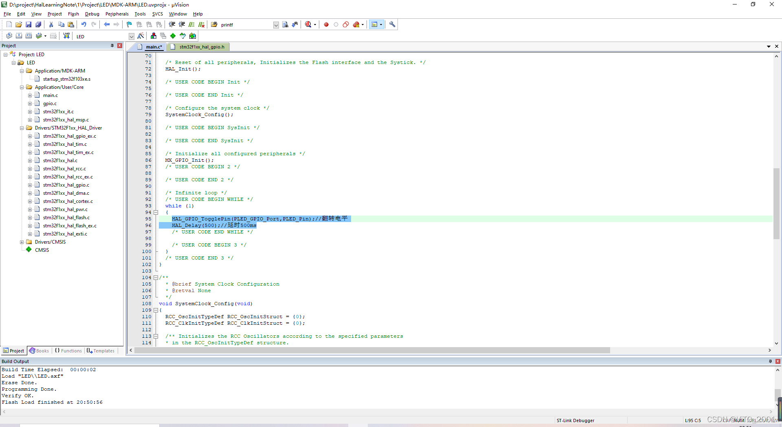782x427 pixels.
Task: Collapse the Application/User/Core group
Action: pos(22,87)
